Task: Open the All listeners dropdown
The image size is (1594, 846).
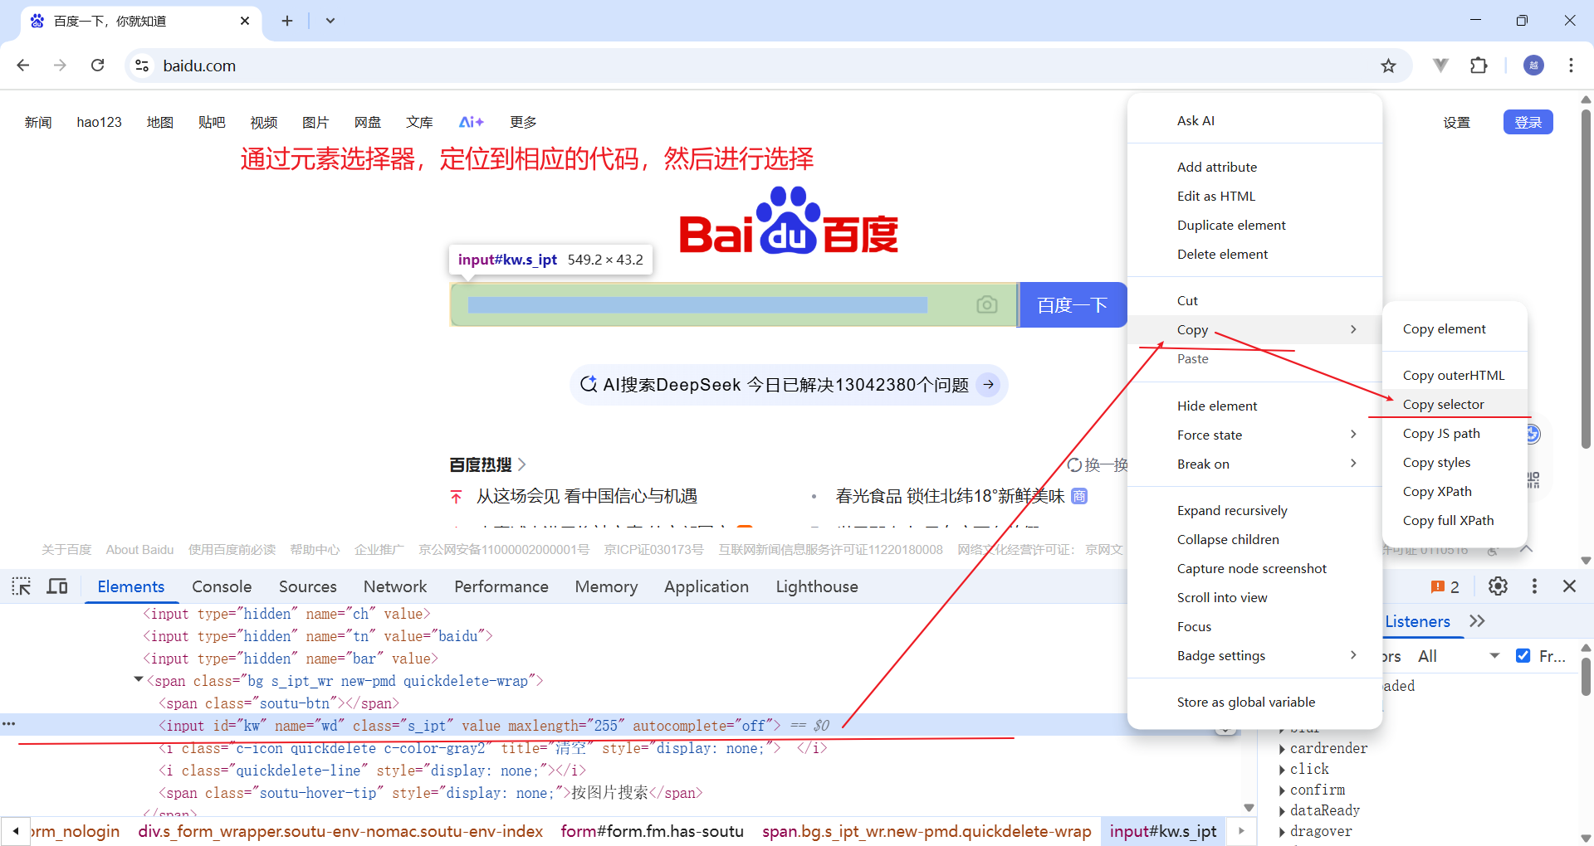Action: point(1459,656)
